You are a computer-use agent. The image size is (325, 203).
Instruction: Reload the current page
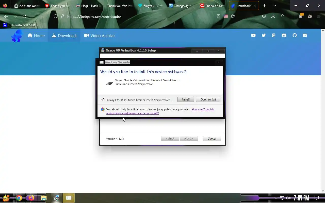pyautogui.click(x=24, y=16)
